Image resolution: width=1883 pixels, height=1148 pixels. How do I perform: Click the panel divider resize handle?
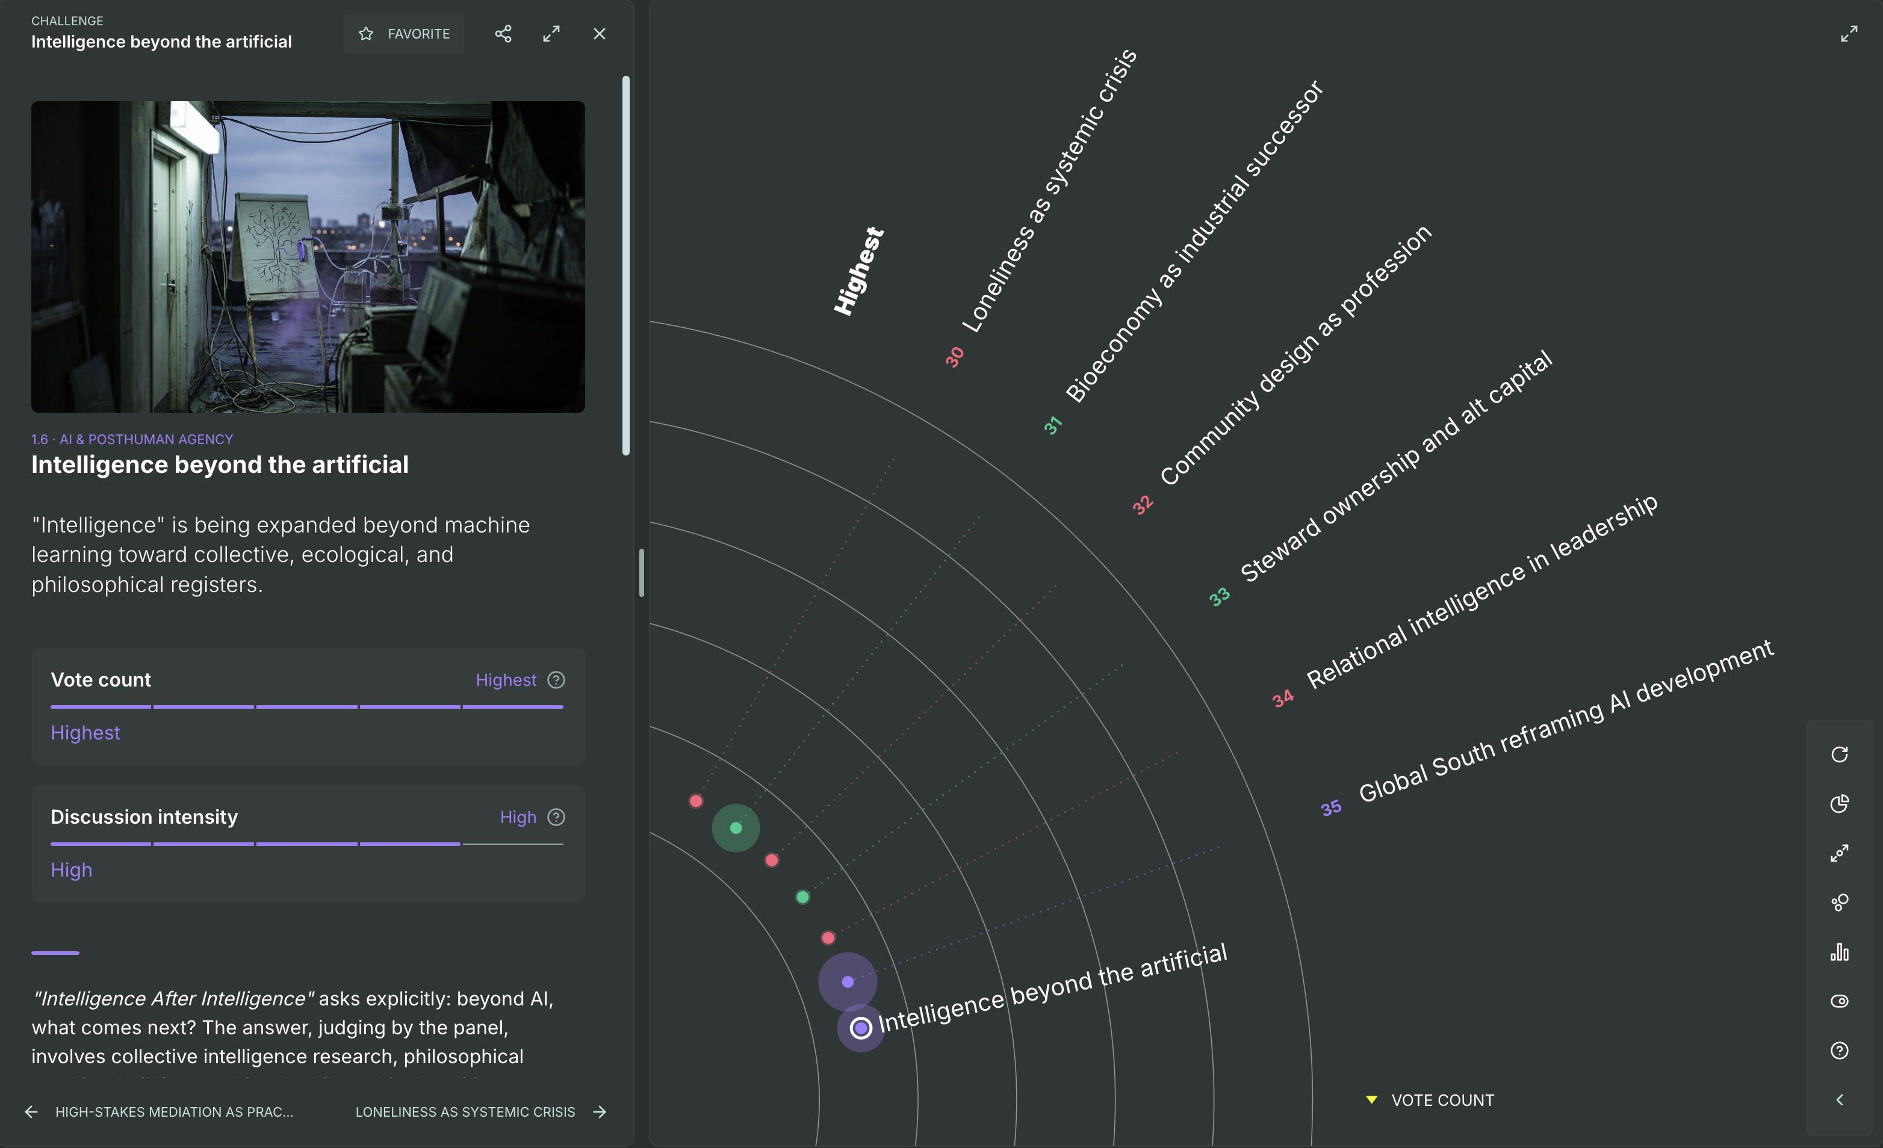click(641, 573)
